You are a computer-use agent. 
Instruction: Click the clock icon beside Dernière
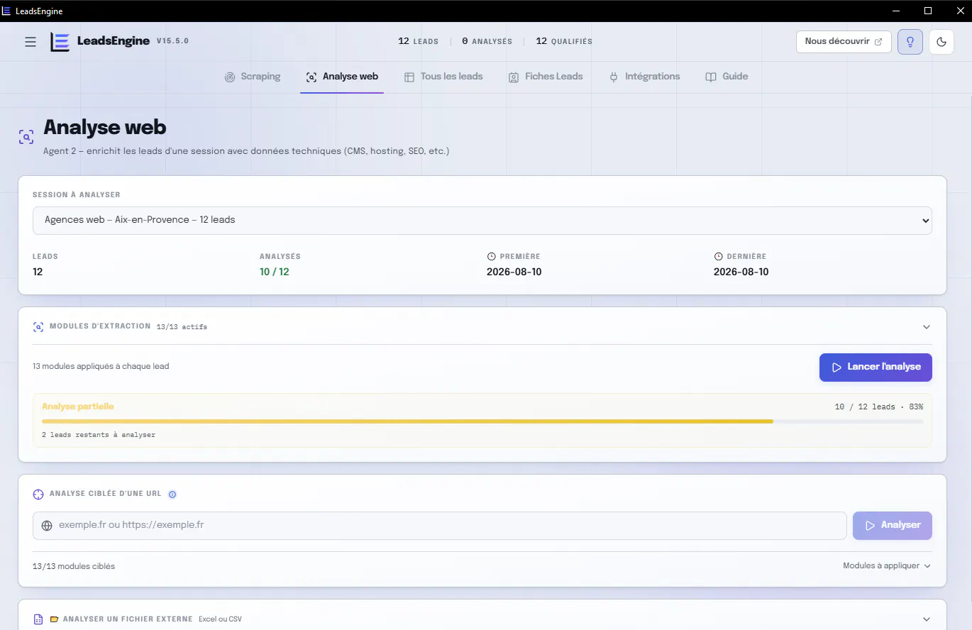718,257
